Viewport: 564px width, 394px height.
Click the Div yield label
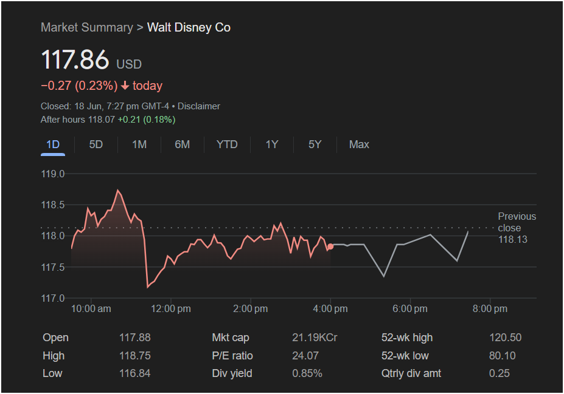pyautogui.click(x=232, y=373)
